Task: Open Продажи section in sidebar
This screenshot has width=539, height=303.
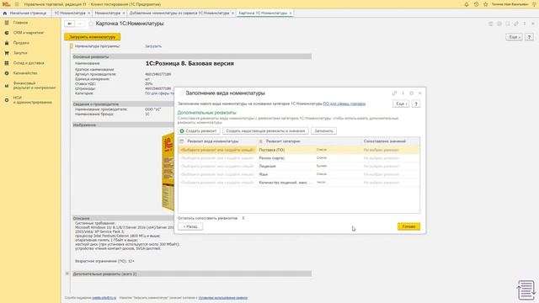Action: pos(21,43)
